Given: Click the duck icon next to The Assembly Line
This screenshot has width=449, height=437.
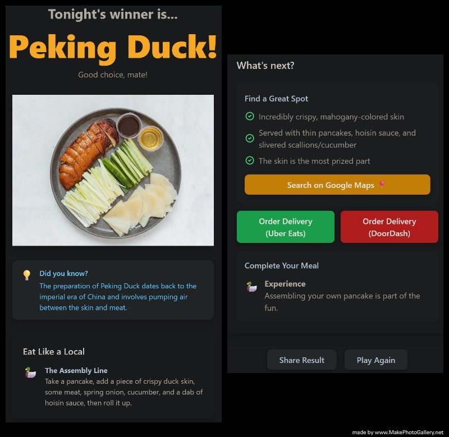Looking at the screenshot, I should point(30,372).
